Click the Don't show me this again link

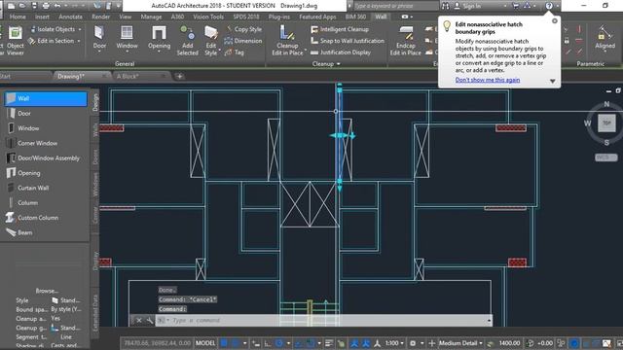click(488, 80)
